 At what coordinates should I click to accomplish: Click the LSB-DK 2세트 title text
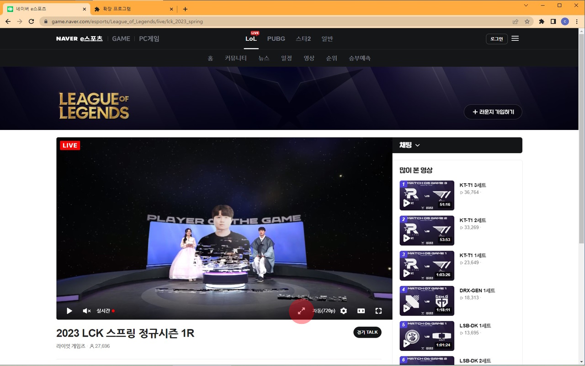(475, 361)
